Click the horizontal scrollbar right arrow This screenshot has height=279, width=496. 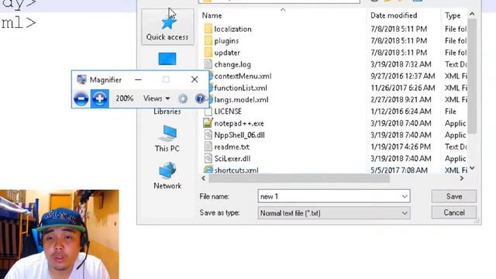[462, 178]
